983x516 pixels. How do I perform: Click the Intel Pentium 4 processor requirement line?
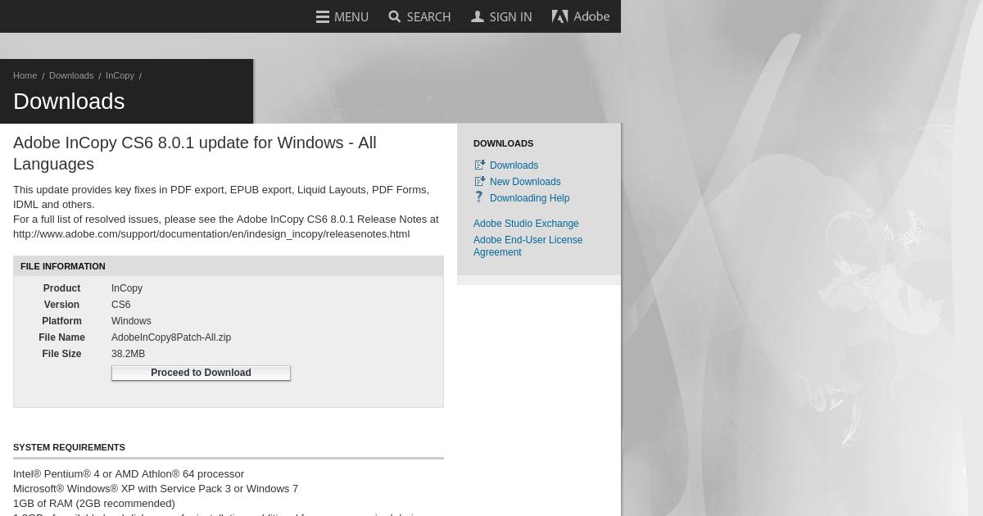tap(129, 474)
